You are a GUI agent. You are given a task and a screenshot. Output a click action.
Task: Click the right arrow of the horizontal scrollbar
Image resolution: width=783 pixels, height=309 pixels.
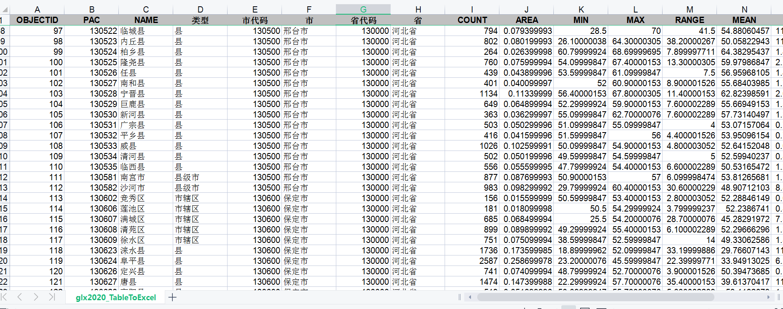coord(768,297)
